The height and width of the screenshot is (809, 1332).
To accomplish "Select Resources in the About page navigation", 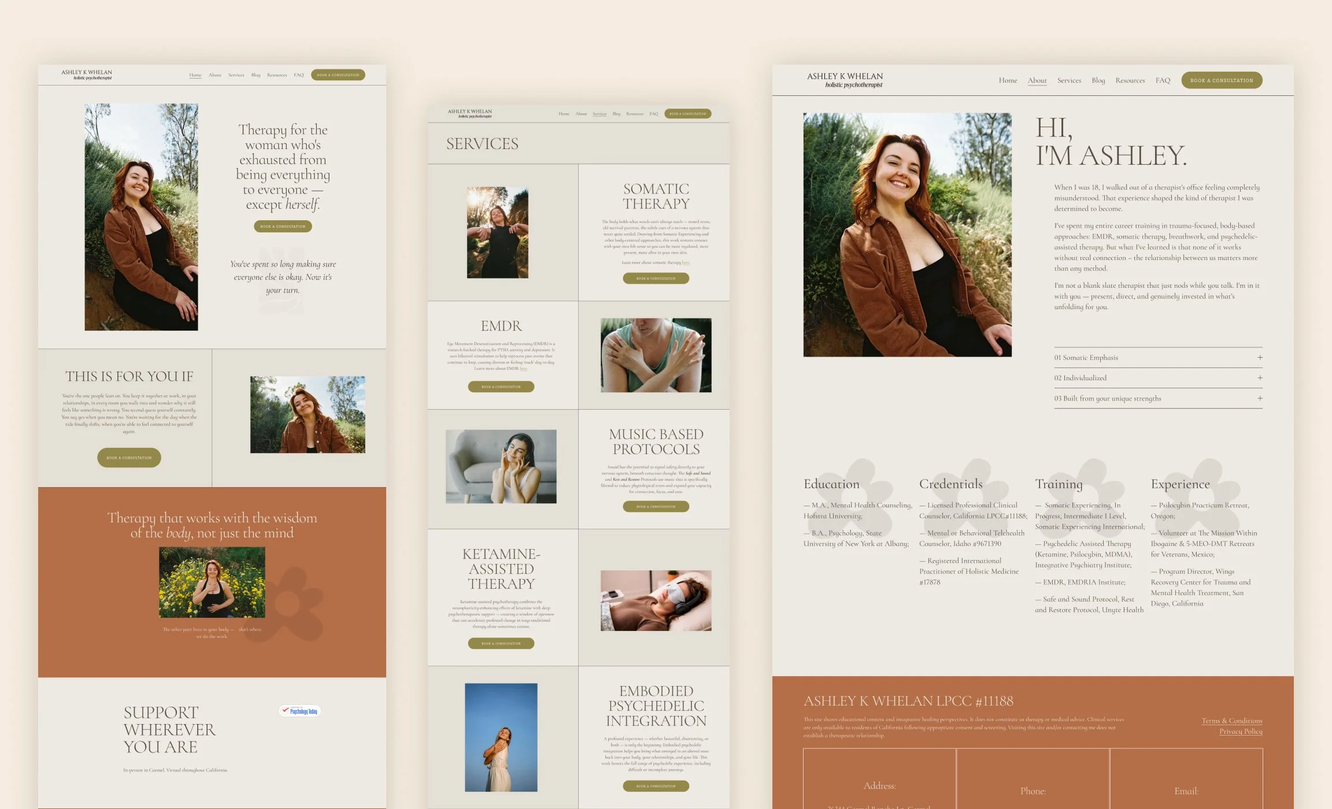I will (1130, 80).
